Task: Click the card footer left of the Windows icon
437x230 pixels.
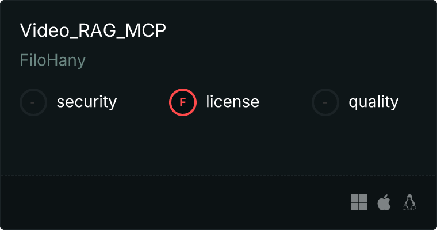Action: pos(173,202)
